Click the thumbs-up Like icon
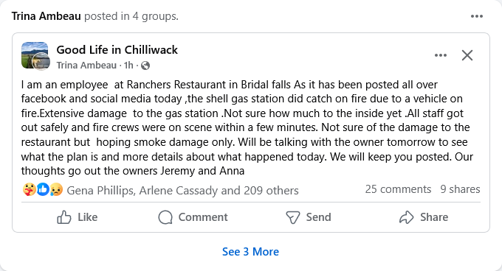The height and width of the screenshot is (271, 502). pyautogui.click(x=64, y=217)
